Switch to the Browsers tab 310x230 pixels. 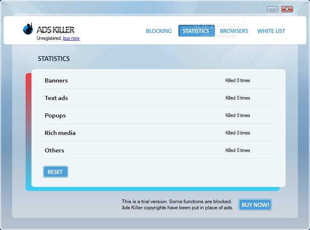[234, 31]
